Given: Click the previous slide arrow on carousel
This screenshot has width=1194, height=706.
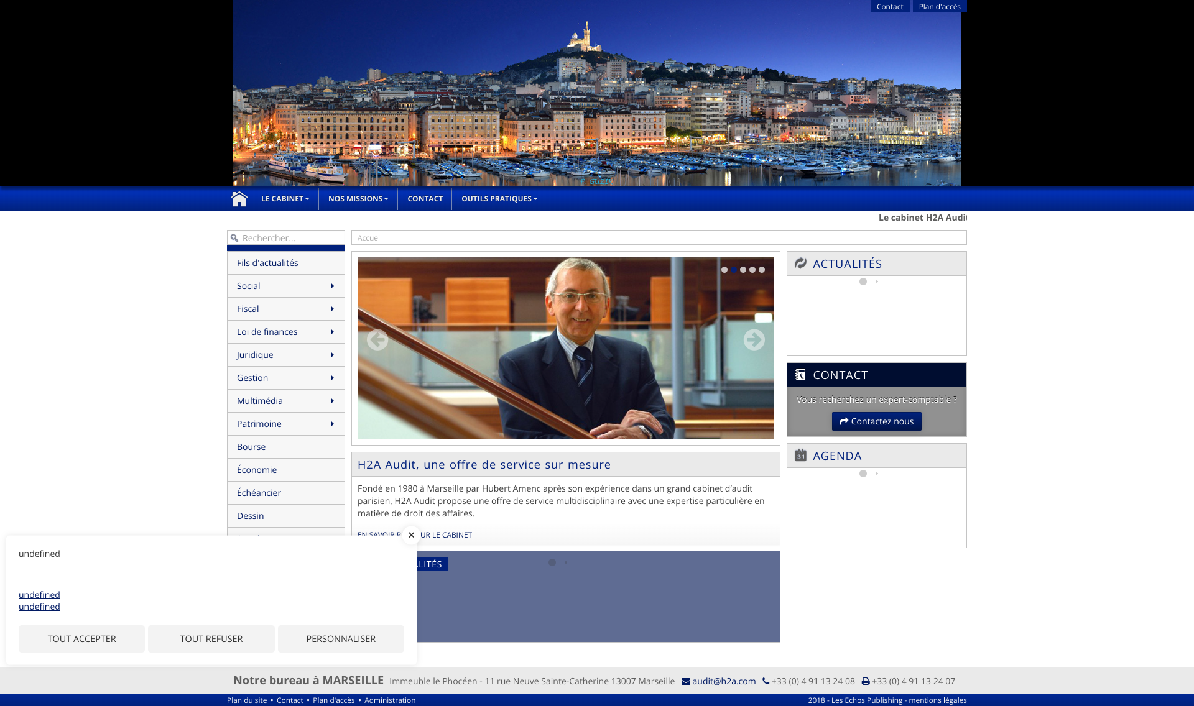Looking at the screenshot, I should (377, 340).
